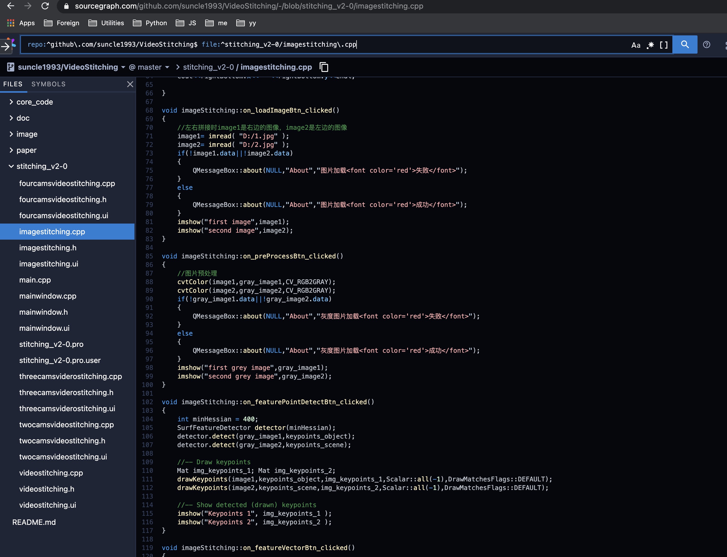Viewport: 727px width, 557px height.
Task: Open mainwindow.cpp in file tree
Action: click(x=48, y=296)
